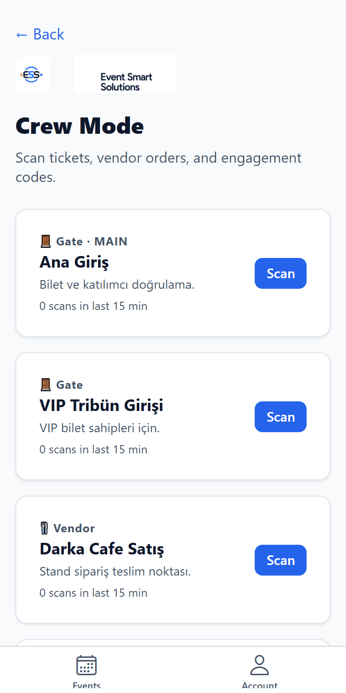Click the Gate · MAIN label

(92, 241)
